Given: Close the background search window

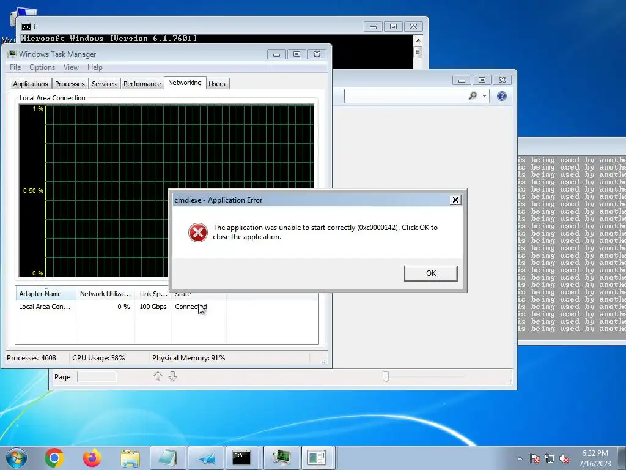Looking at the screenshot, I should pyautogui.click(x=503, y=80).
